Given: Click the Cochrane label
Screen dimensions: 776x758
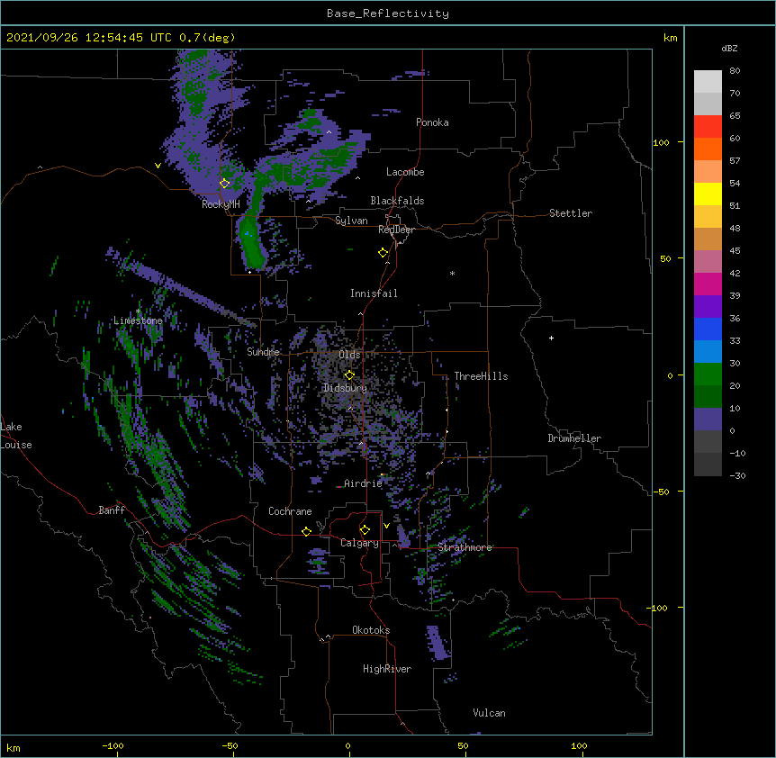Looking at the screenshot, I should (x=290, y=511).
